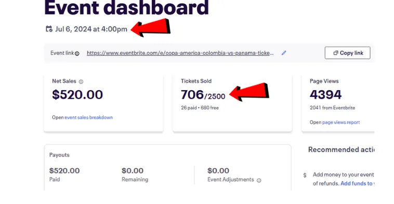394x204 pixels.
Task: Click the $520.00 Paid payout amount
Action: pos(64,170)
